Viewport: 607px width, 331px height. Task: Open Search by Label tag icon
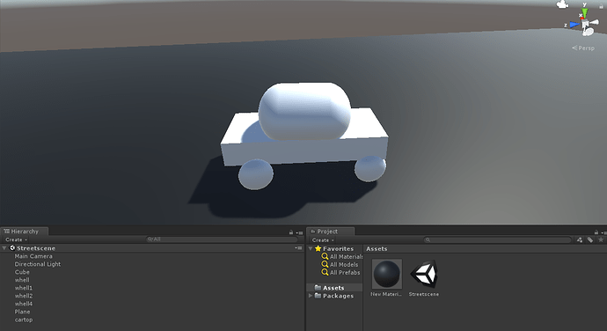point(590,240)
